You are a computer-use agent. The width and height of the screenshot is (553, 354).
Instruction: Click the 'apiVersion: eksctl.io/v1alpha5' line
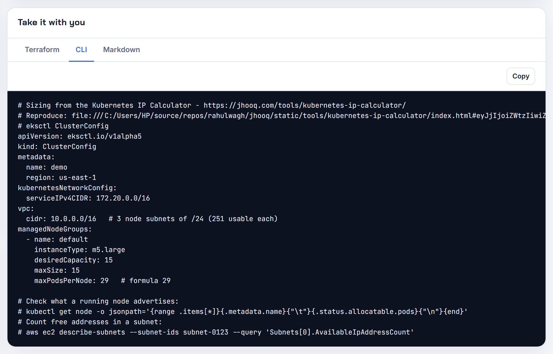coord(80,136)
